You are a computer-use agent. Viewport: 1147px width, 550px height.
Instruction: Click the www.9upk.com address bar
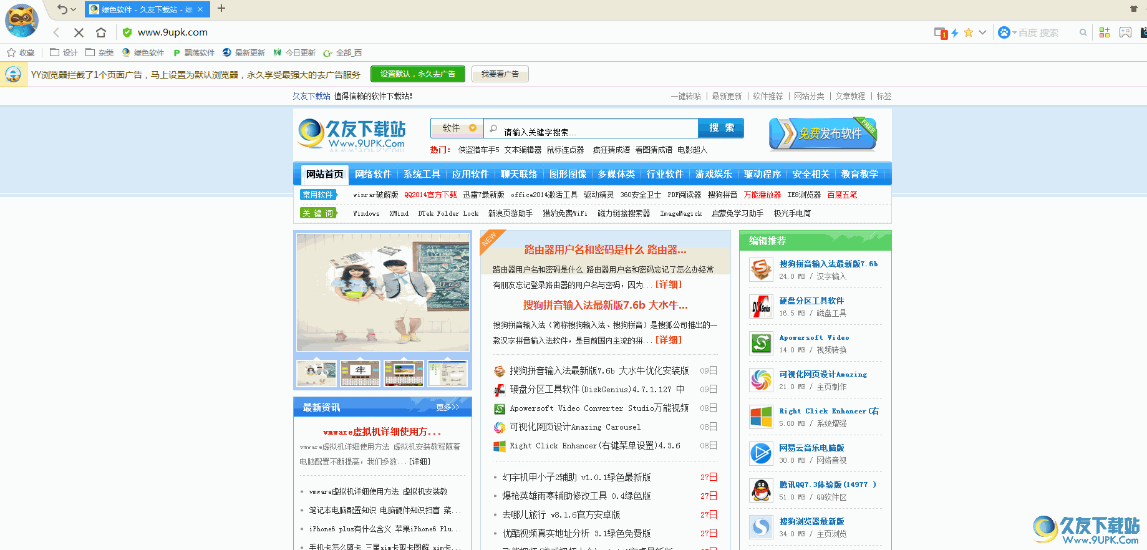point(173,32)
